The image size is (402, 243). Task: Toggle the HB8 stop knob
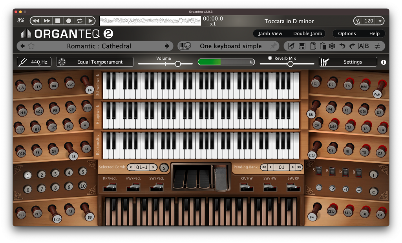[364, 86]
